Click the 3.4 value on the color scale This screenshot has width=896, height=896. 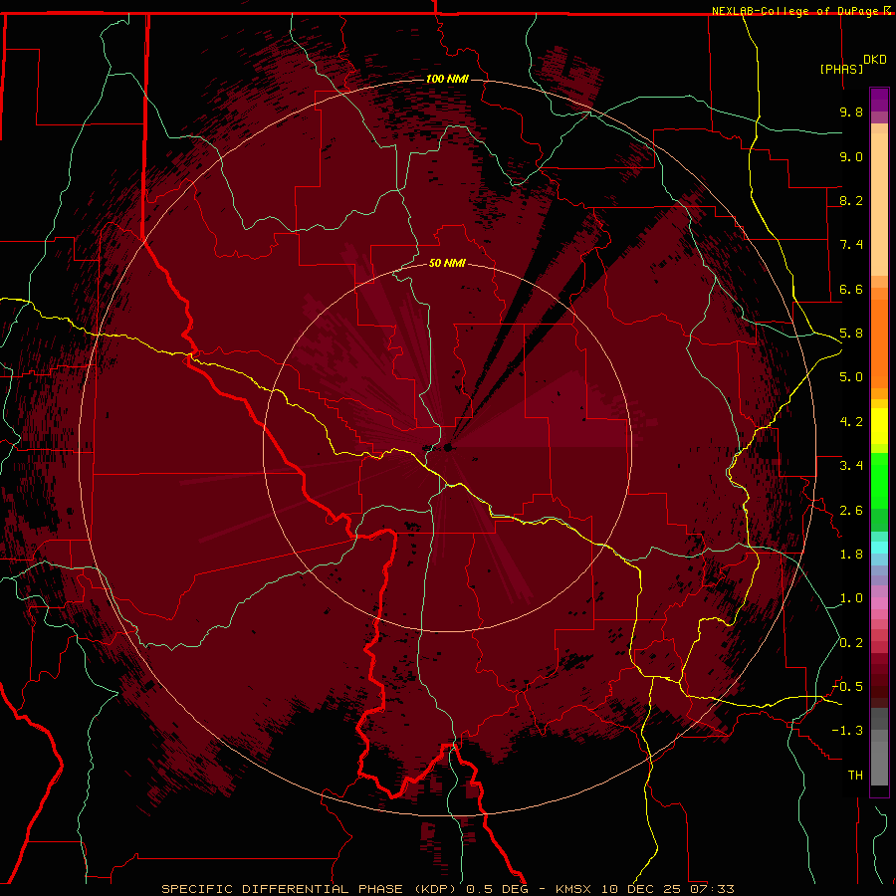point(851,466)
